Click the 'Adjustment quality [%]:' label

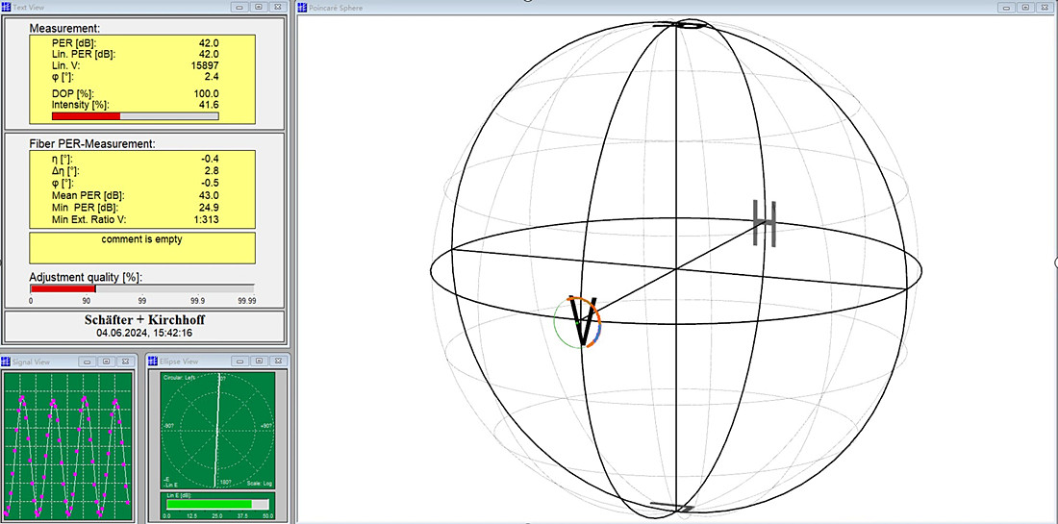[x=86, y=277]
